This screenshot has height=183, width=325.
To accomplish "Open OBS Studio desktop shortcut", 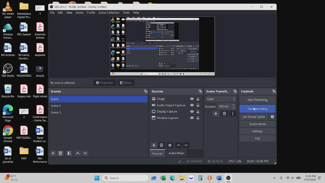I will (8, 70).
